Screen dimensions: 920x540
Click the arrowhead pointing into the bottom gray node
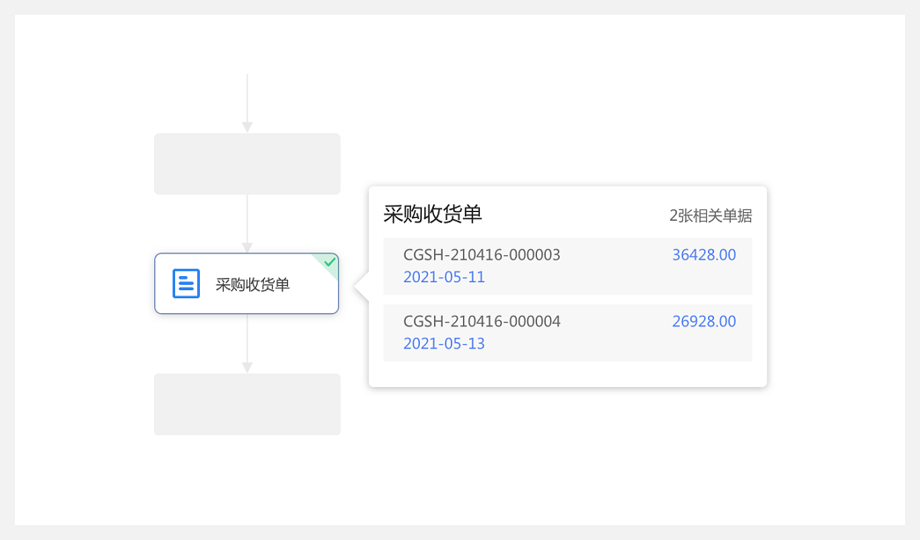click(x=247, y=368)
